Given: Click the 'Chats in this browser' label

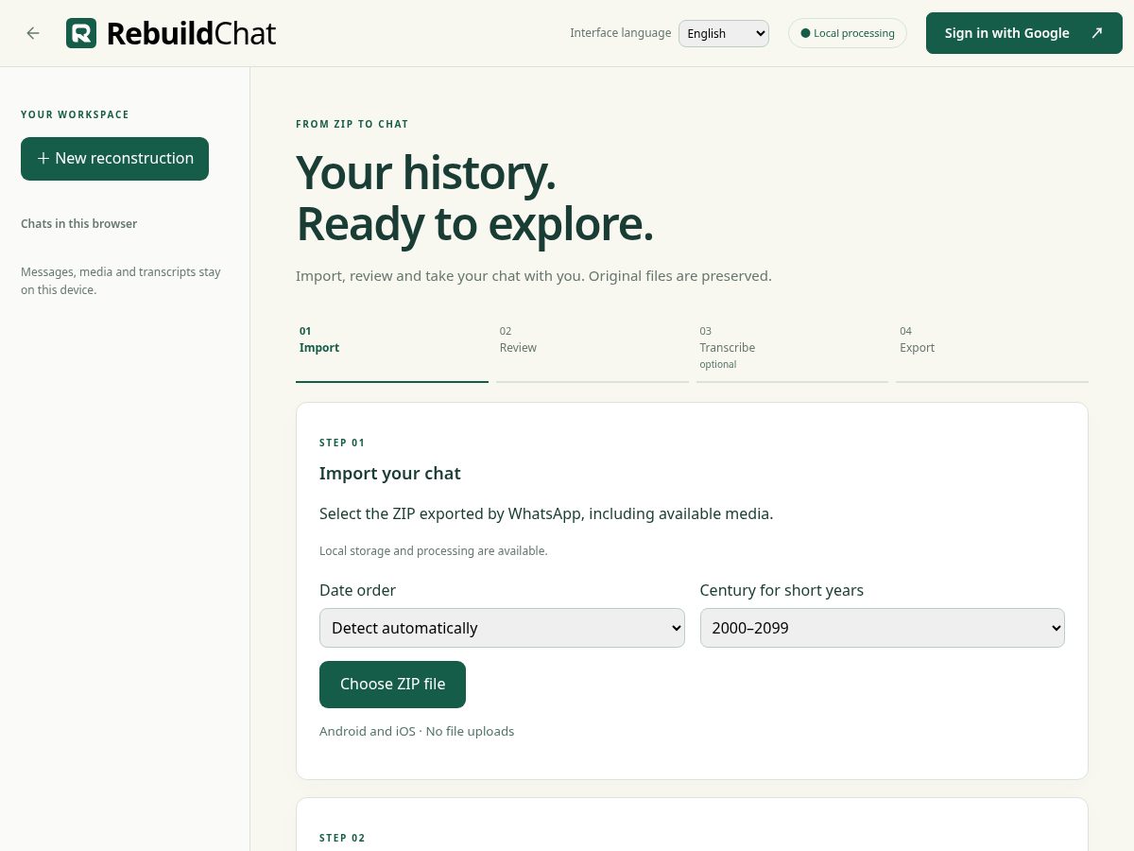Looking at the screenshot, I should point(78,224).
